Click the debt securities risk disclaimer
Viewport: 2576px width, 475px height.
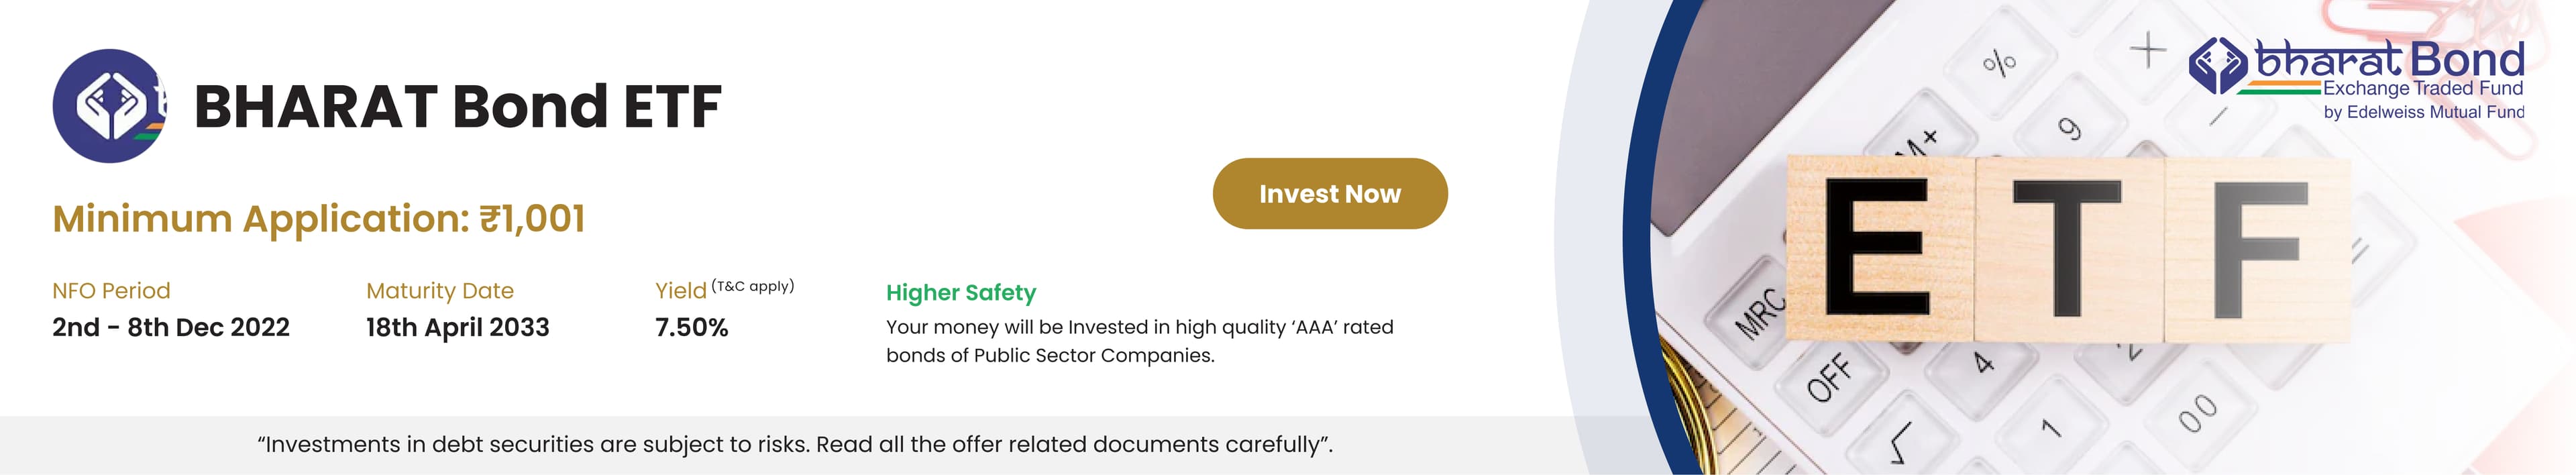pos(795,445)
